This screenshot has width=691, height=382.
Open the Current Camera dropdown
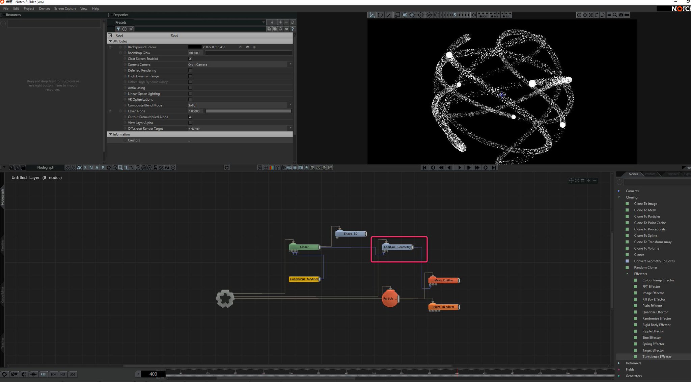pyautogui.click(x=240, y=65)
